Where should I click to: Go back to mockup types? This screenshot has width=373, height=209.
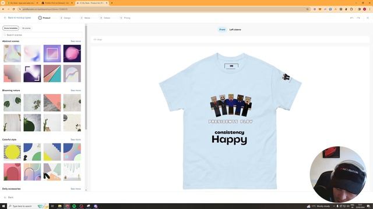point(17,18)
